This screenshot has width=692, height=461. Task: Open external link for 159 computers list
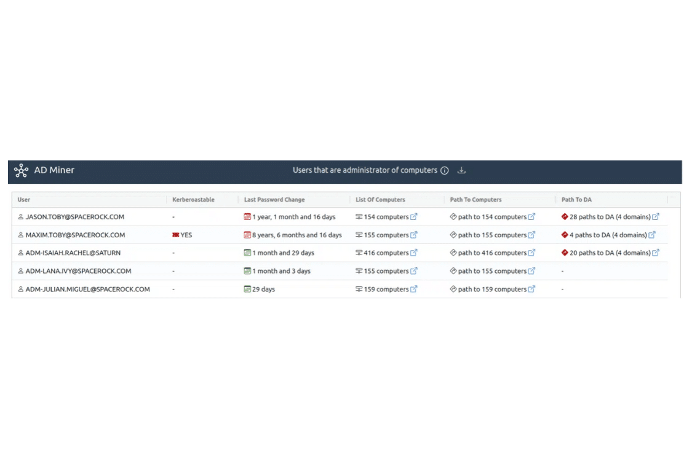point(413,289)
